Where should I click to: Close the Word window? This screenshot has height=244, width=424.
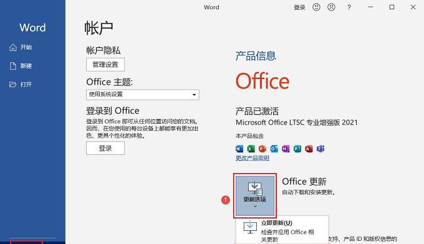pos(413,7)
